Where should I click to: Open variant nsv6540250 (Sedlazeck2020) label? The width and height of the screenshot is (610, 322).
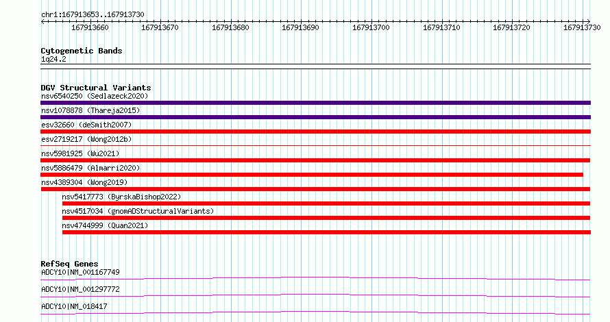click(95, 96)
